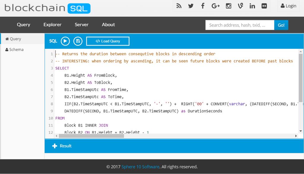This screenshot has height=174, width=304.
Task: Open the Vine icon link
Action: click(x=240, y=6)
